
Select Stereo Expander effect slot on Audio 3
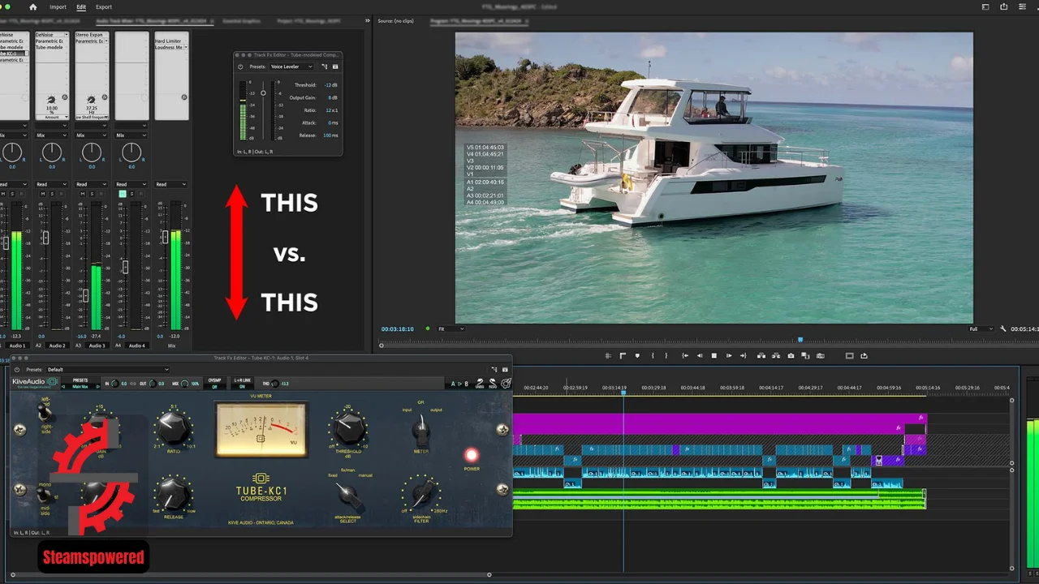[x=91, y=35]
